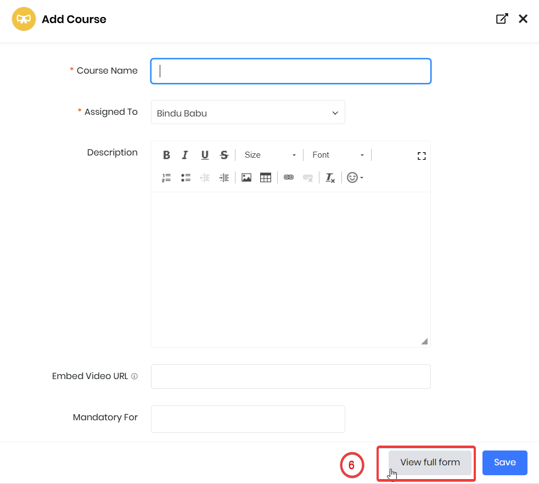
Task: Insert a table in the editor
Action: 266,177
